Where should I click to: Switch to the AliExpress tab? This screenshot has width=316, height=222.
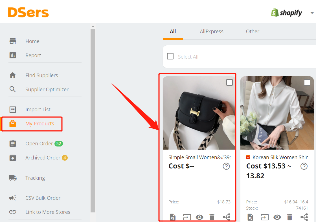(x=211, y=31)
